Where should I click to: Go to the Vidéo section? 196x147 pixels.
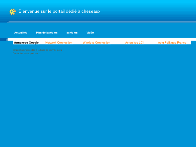(x=90, y=33)
